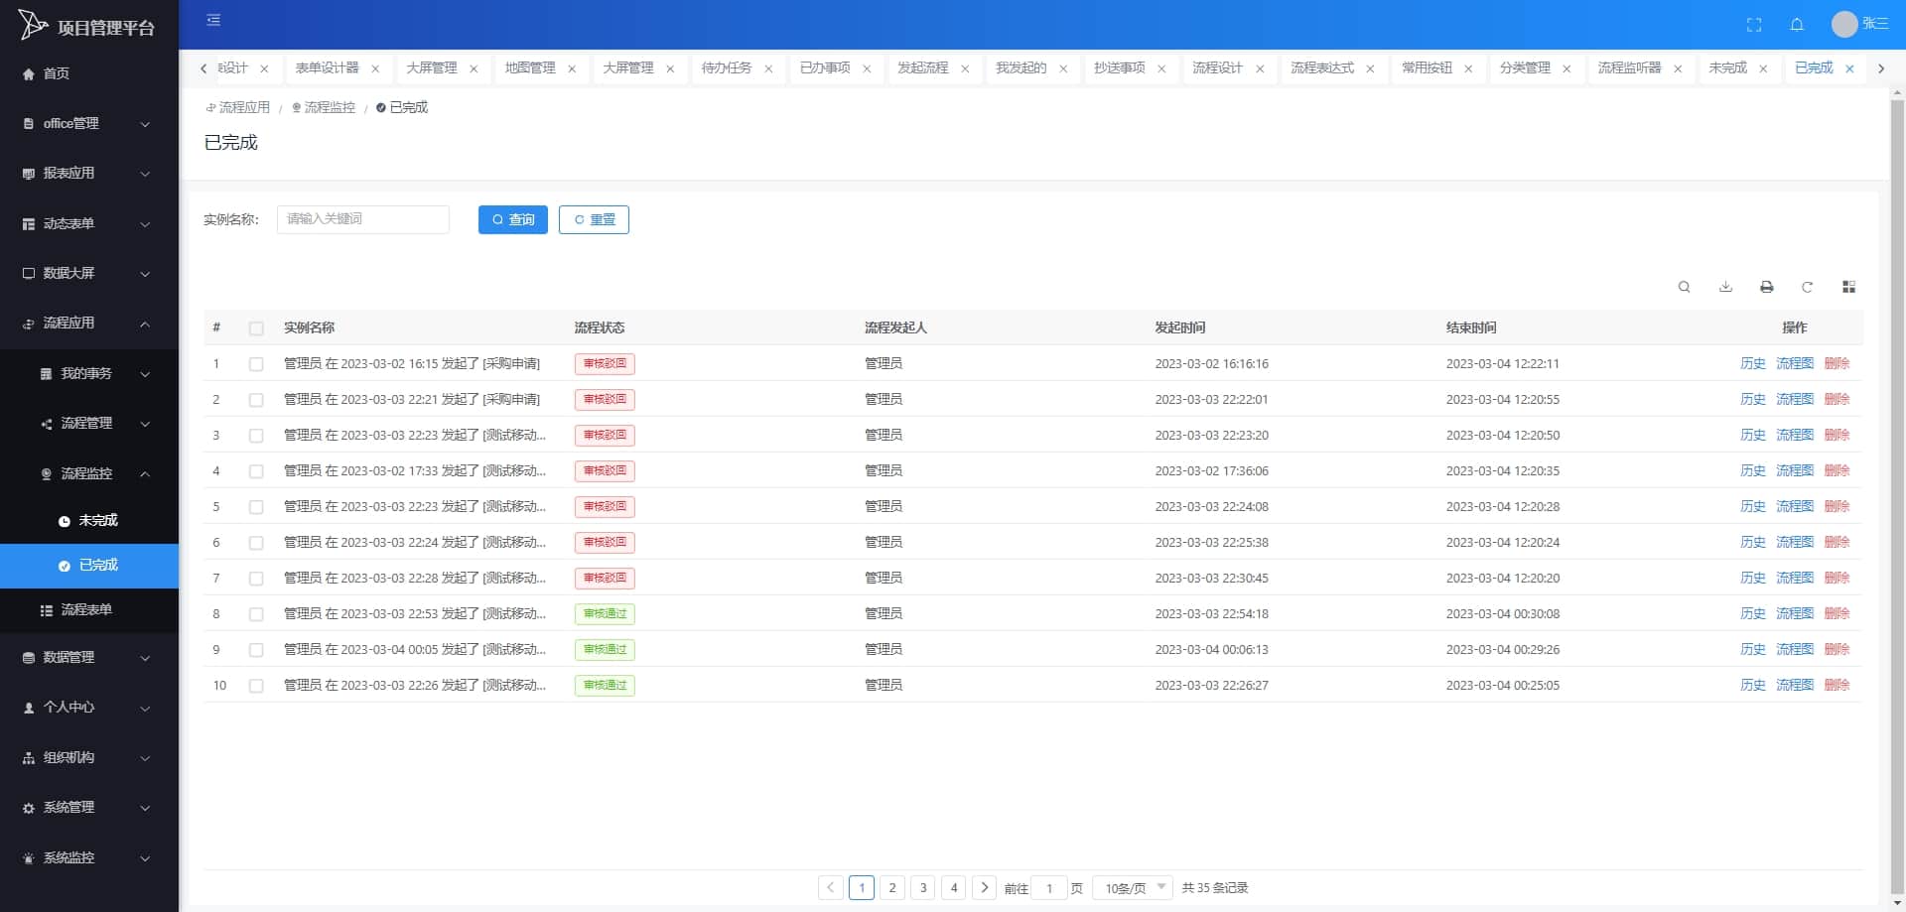Open 历史 for row 1
Screen dimensions: 1906x912
point(1753,363)
